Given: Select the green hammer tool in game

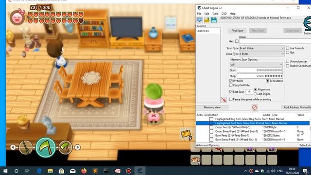Looking at the screenshot, I should [x=66, y=147].
